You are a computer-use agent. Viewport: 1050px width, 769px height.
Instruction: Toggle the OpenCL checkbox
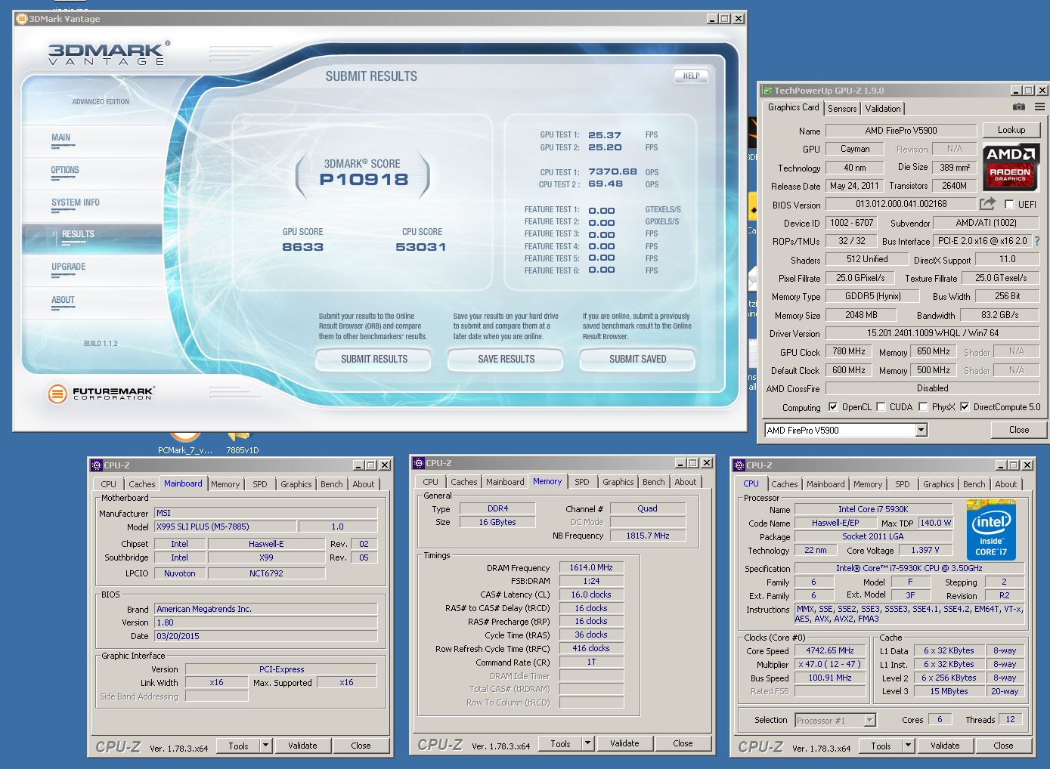[x=833, y=407]
